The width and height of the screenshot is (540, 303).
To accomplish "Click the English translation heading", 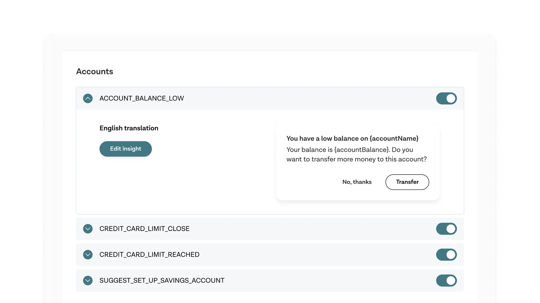I will (x=129, y=128).
